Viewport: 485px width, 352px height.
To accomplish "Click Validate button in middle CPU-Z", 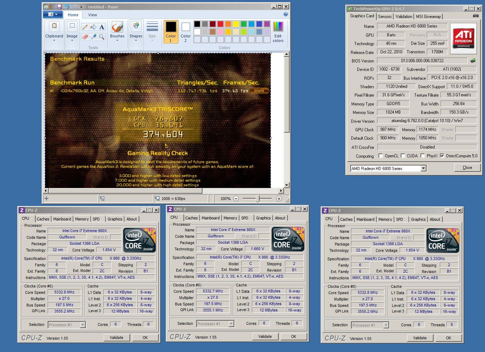I will click(x=265, y=336).
